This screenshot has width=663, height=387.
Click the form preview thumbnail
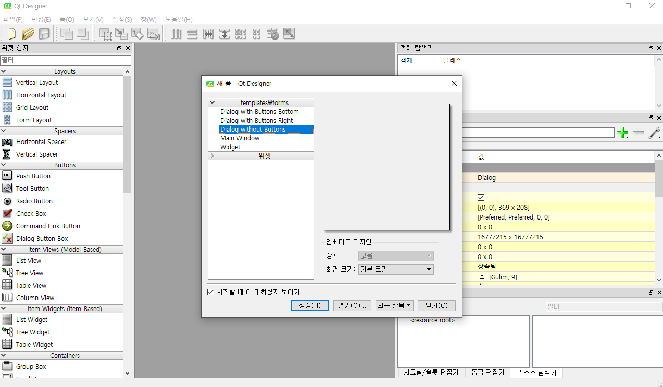pyautogui.click(x=386, y=167)
